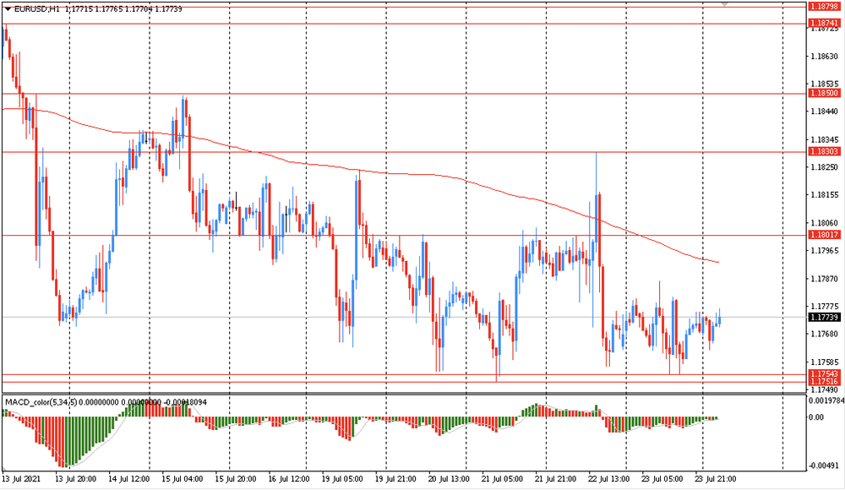
Task: Click the 0.0019784 MACD scale value
Action: pyautogui.click(x=826, y=400)
